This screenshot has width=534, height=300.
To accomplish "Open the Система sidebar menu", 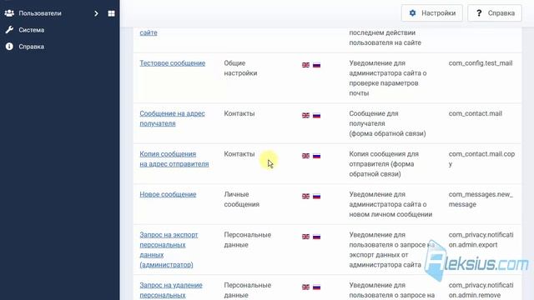I will 32,30.
